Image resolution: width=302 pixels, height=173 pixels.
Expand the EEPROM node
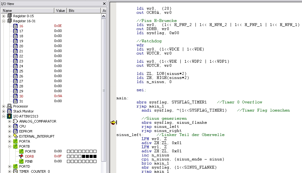pos(9,131)
